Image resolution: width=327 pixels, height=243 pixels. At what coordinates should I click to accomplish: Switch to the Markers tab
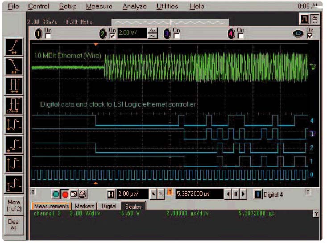[x=85, y=206]
